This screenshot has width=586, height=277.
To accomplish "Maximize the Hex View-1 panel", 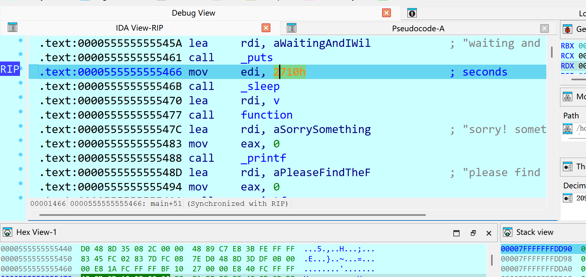I will tap(456, 233).
